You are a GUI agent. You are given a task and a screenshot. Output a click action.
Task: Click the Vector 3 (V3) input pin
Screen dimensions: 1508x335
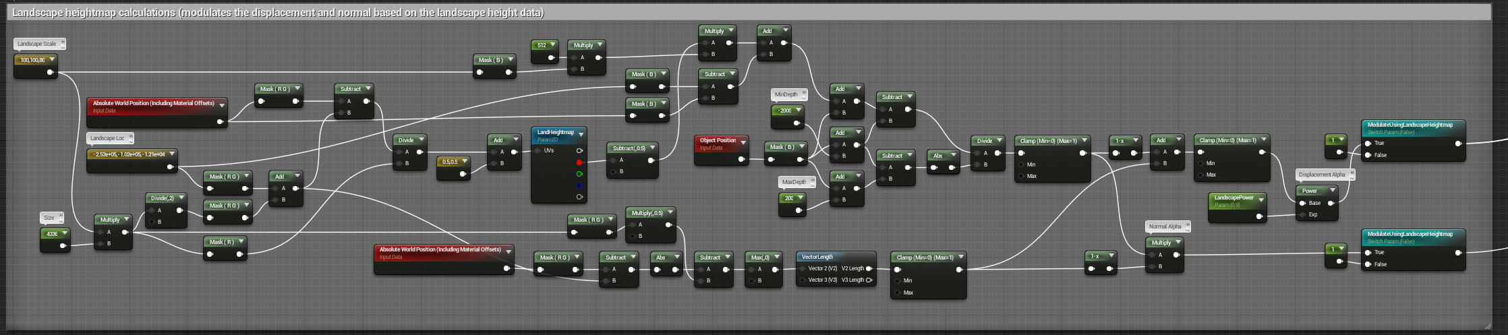click(802, 280)
